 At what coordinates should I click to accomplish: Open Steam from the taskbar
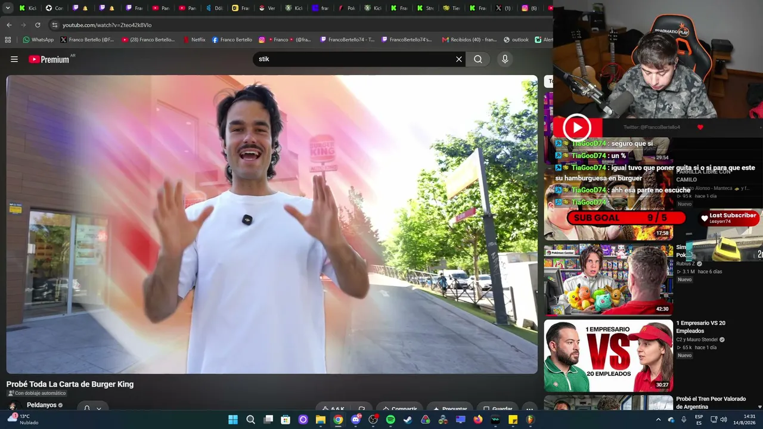pyautogui.click(x=408, y=419)
